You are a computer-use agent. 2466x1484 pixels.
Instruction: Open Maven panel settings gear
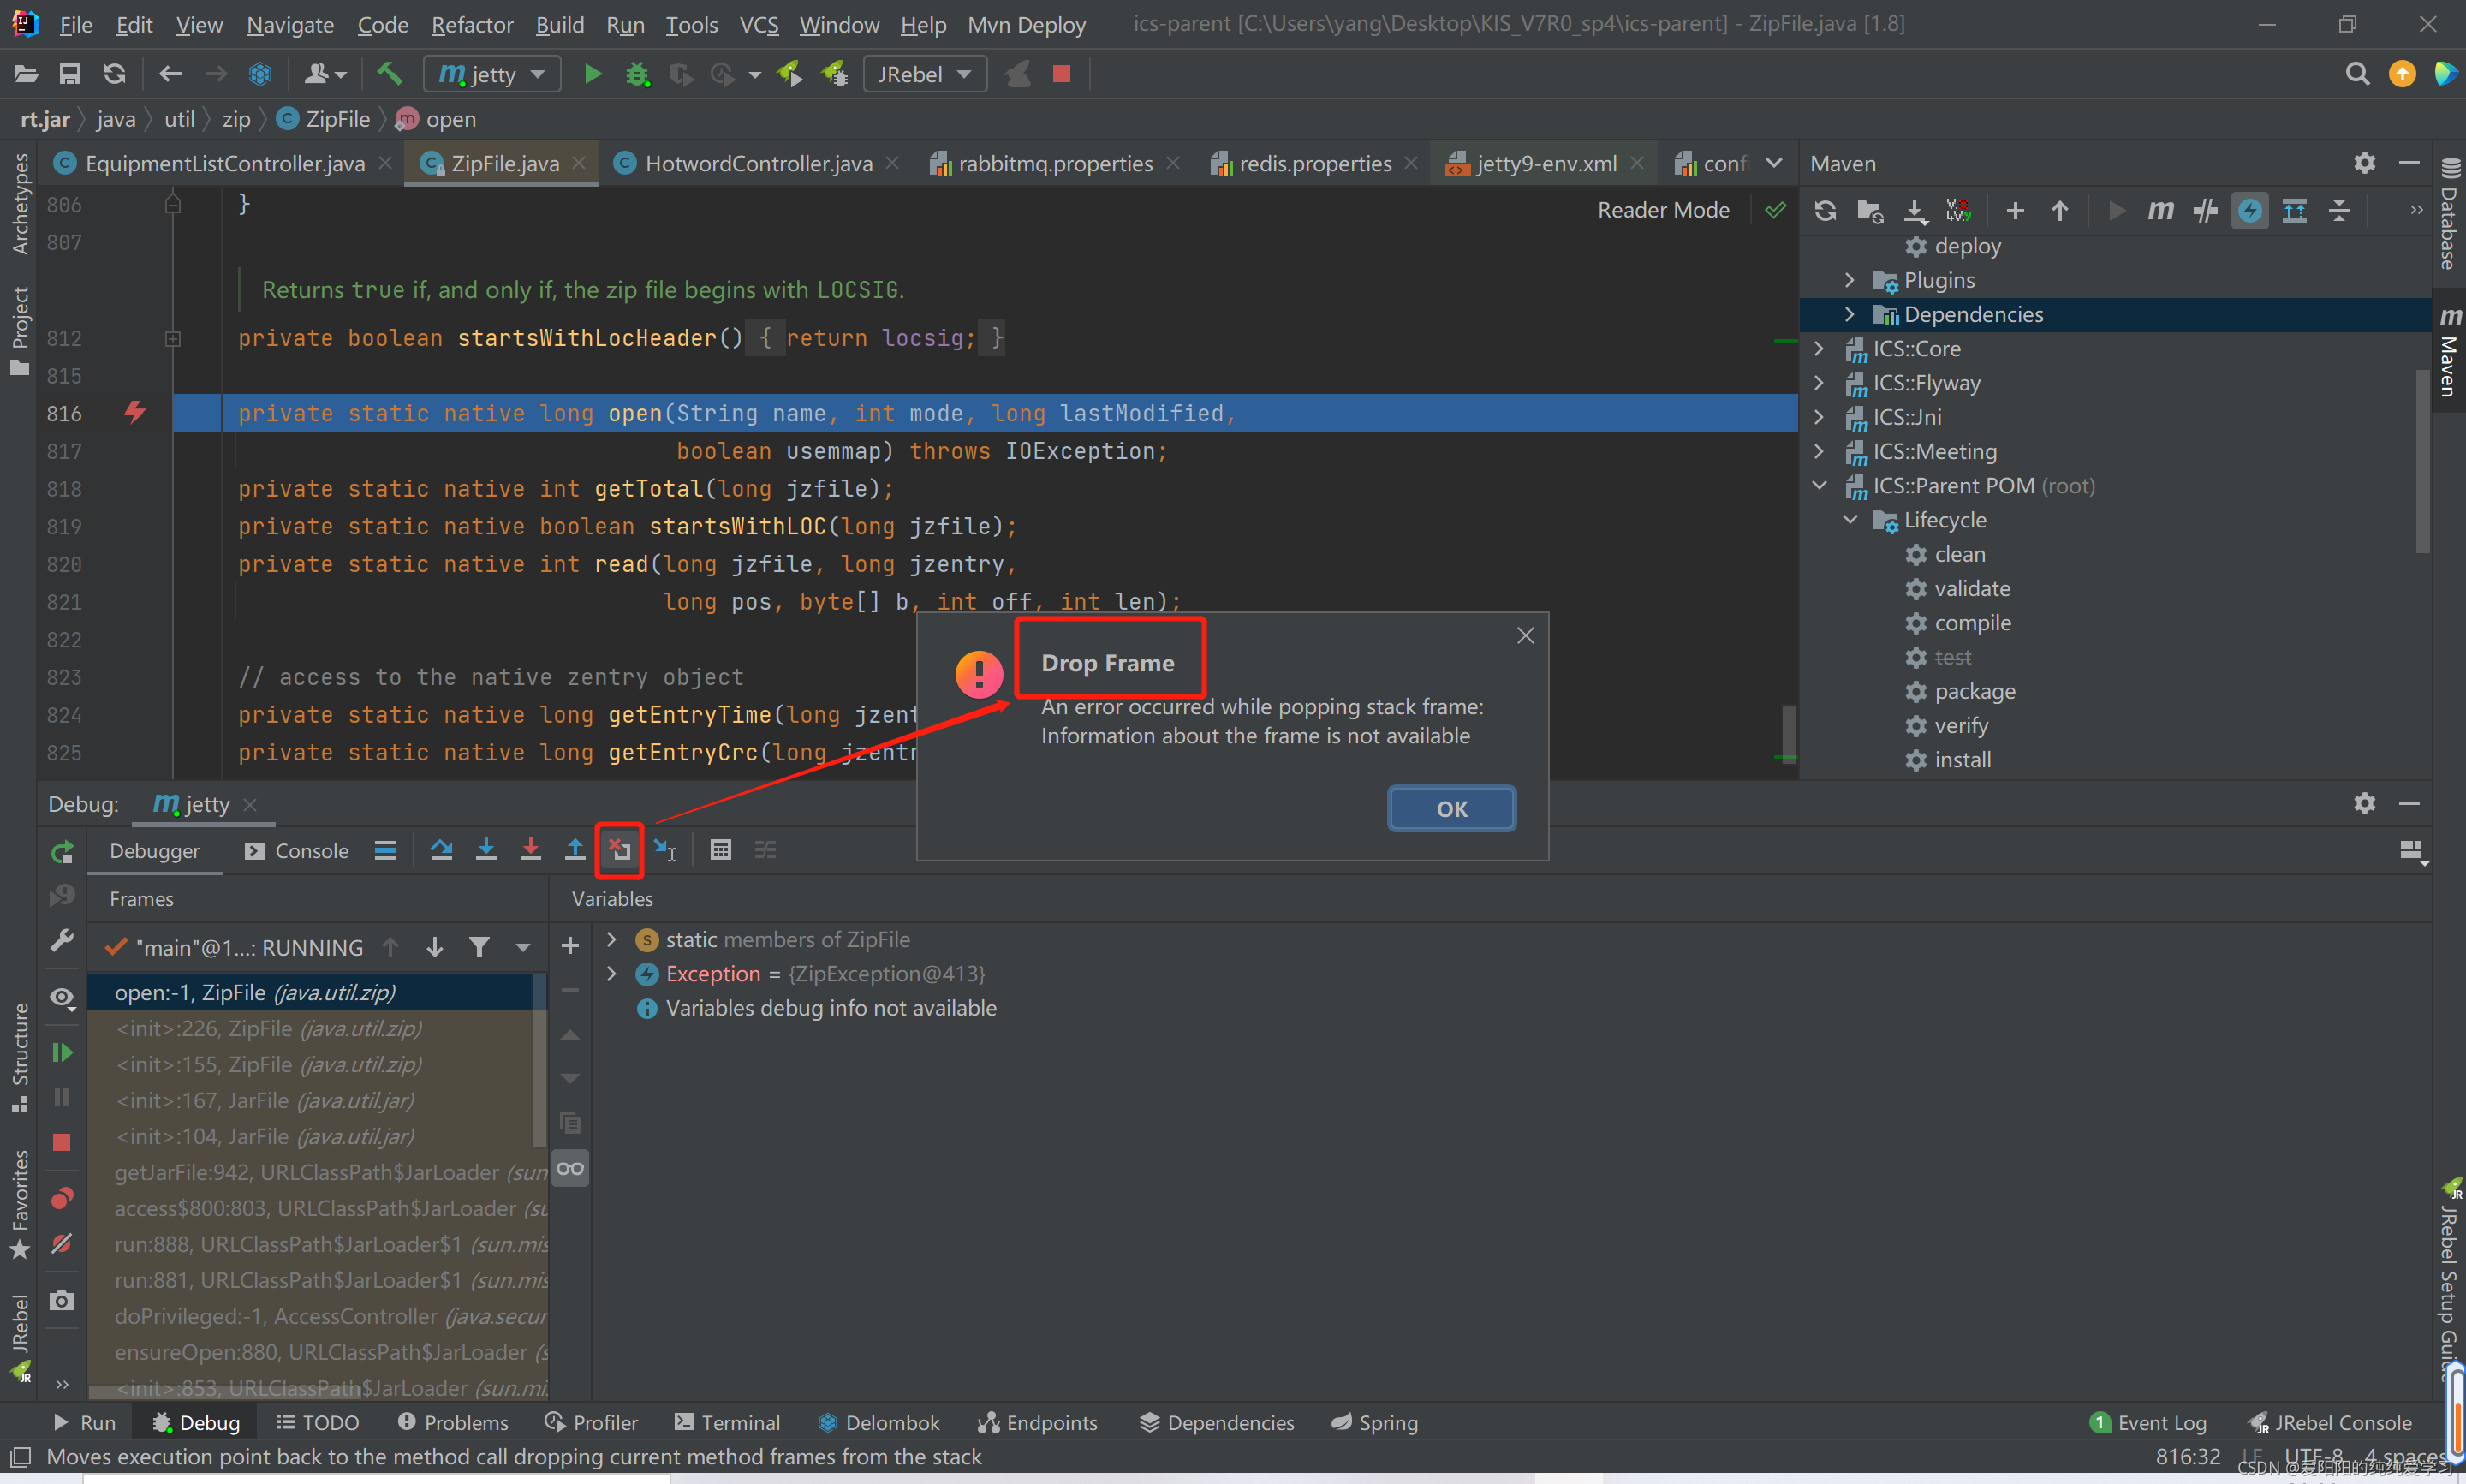point(2364,163)
